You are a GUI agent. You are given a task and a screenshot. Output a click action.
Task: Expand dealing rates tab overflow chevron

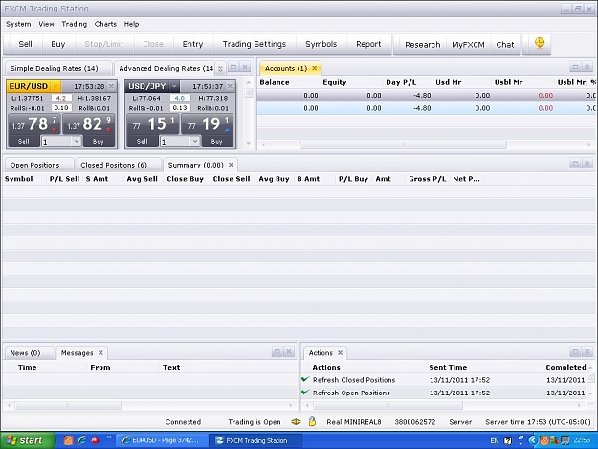(220, 69)
